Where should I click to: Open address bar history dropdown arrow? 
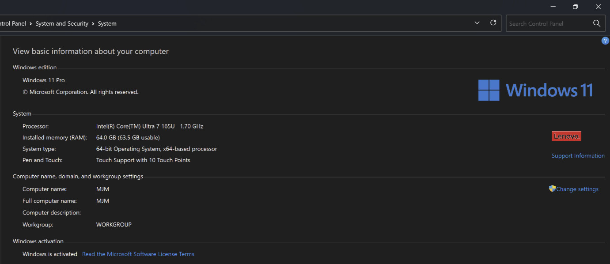[477, 23]
